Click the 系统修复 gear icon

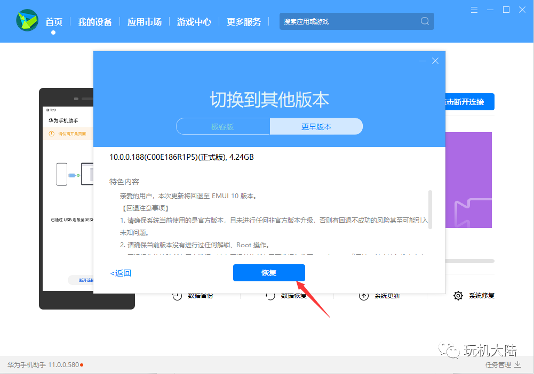point(458,296)
